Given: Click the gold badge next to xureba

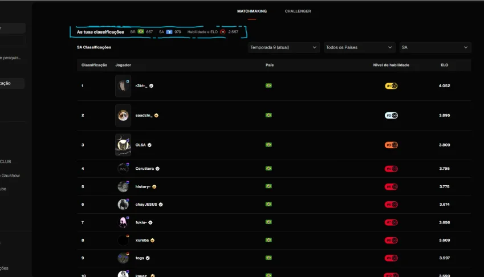Looking at the screenshot, I should click(152, 241).
